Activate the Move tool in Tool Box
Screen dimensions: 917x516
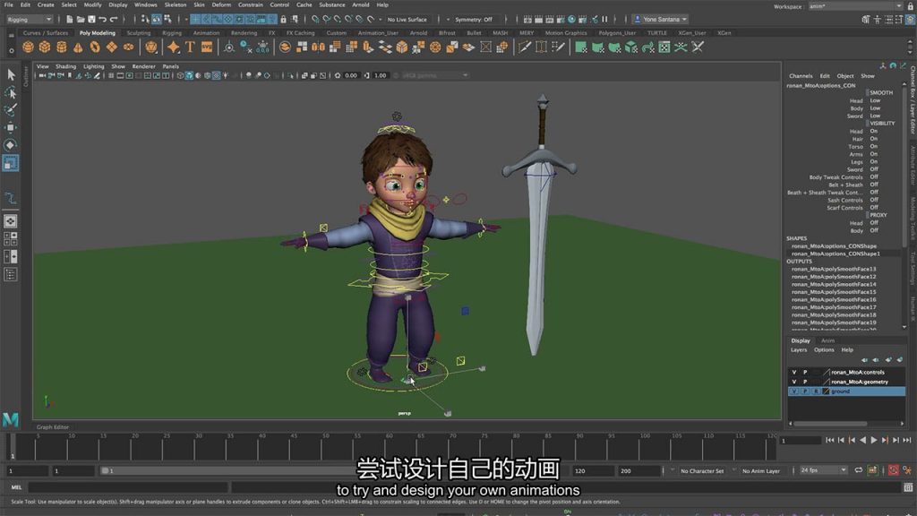click(11, 127)
